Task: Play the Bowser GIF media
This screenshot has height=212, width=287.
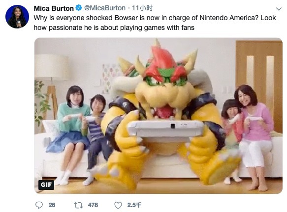Action: tap(159, 116)
